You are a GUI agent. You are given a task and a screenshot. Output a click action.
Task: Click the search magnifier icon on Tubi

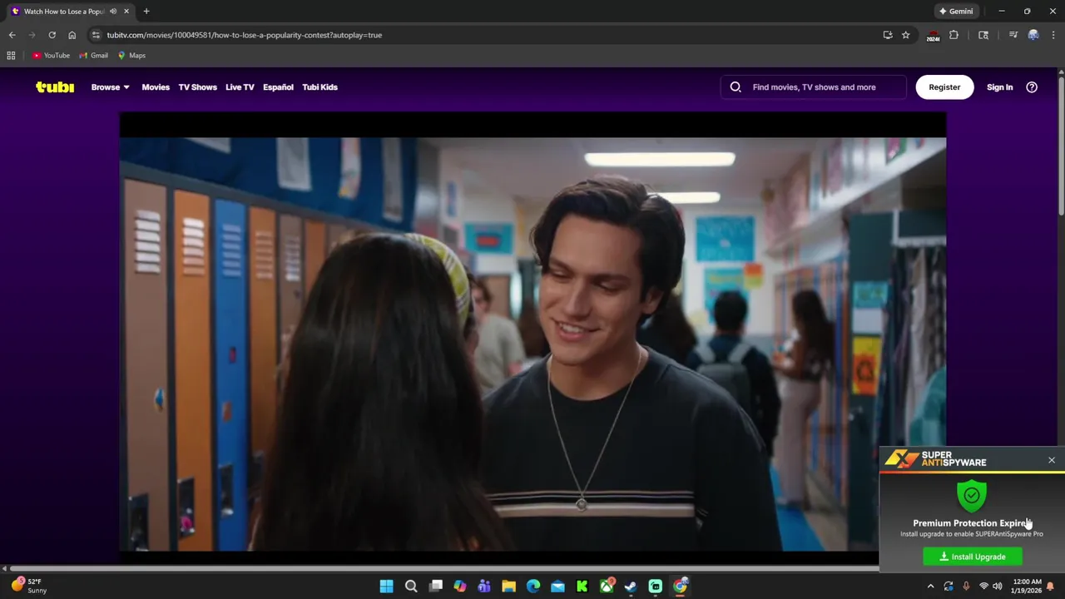[736, 87]
